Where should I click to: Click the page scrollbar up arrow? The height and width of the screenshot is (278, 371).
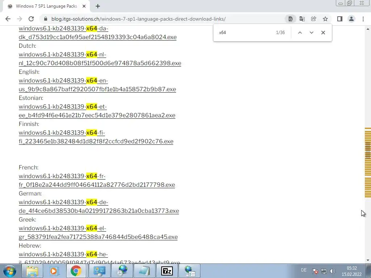pyautogui.click(x=368, y=29)
